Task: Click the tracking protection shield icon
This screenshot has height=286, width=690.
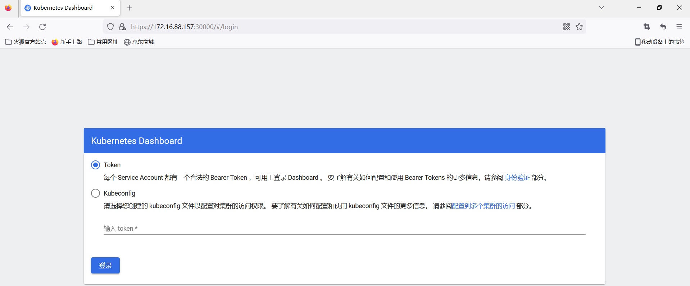Action: pyautogui.click(x=110, y=27)
